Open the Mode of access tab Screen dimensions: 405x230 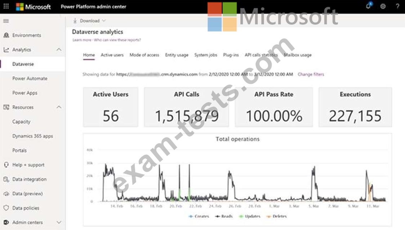(x=144, y=55)
